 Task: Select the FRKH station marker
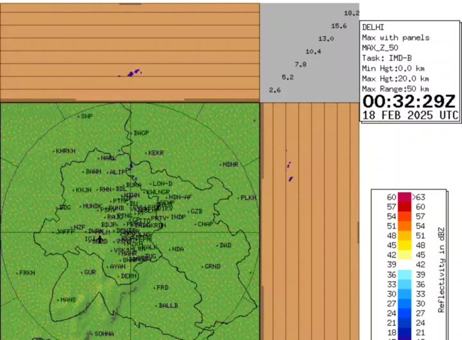17,273
